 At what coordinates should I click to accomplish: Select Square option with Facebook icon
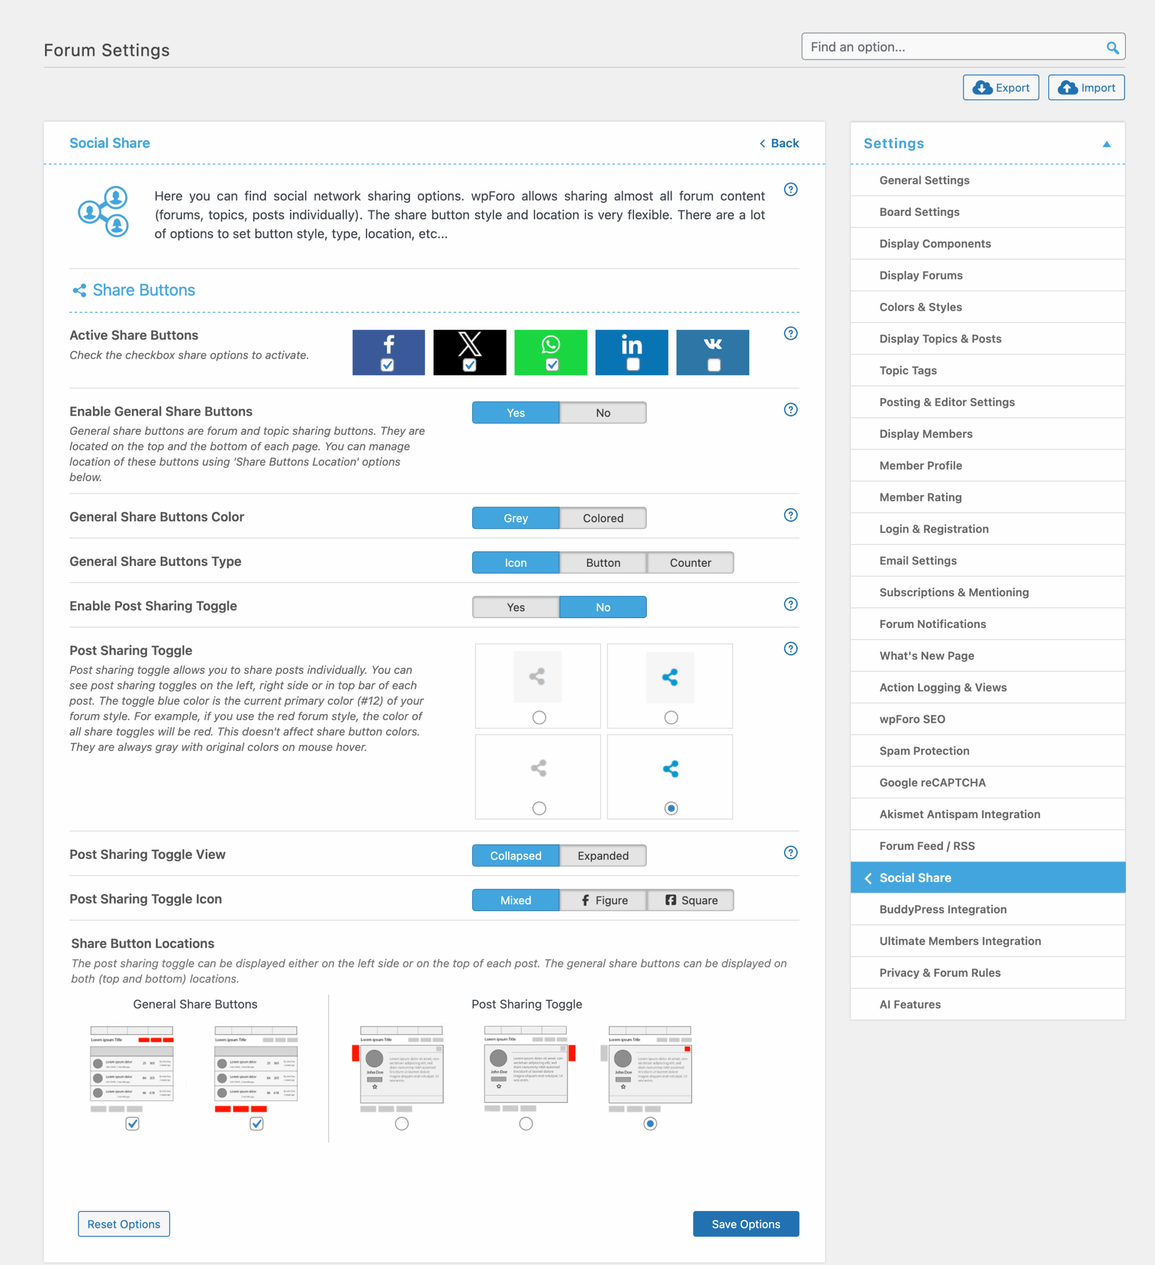point(690,900)
